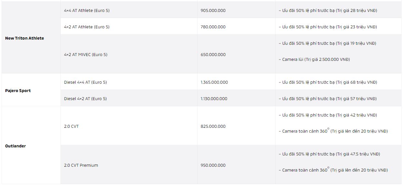Click the 47.5 triệu VNĐ registration fee offer

pyautogui.click(x=329, y=154)
